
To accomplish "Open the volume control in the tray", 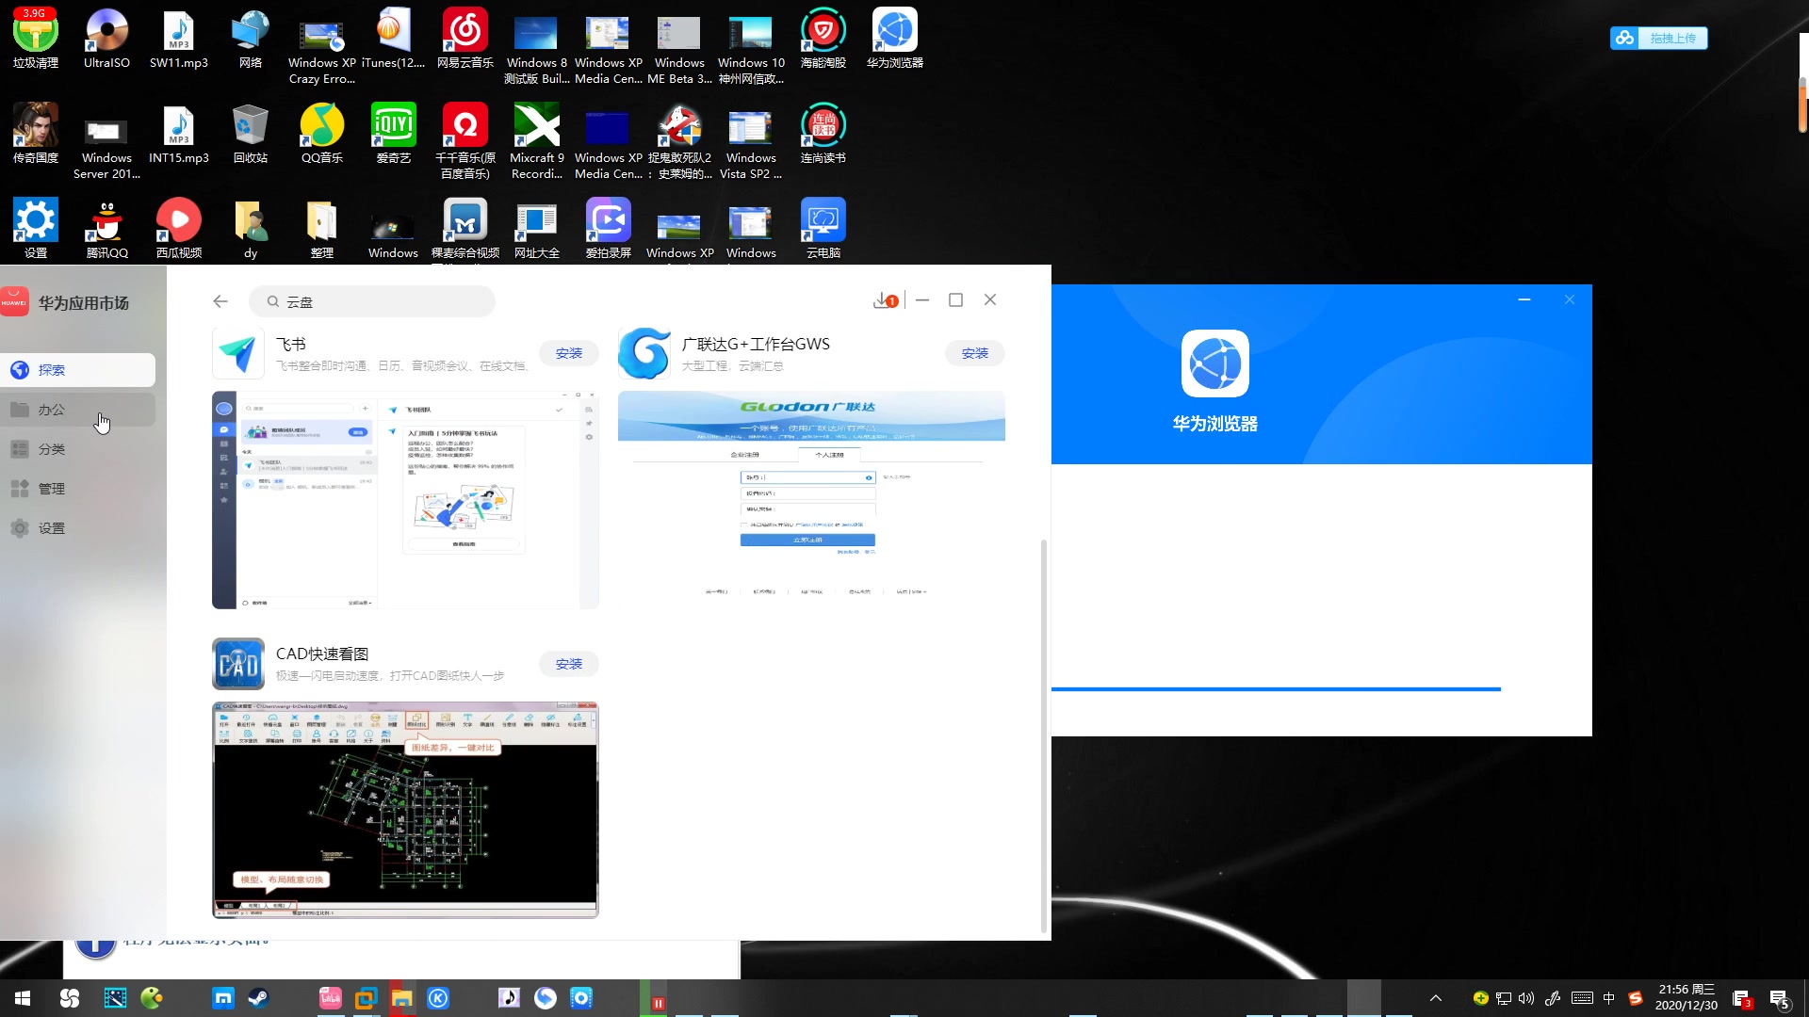I will (x=1526, y=998).
